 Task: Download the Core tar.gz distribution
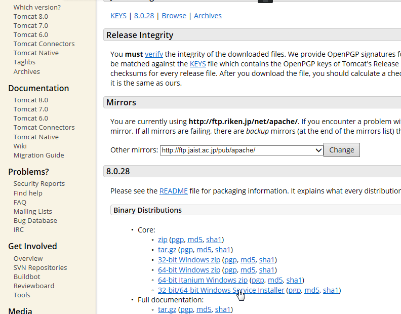(166, 250)
